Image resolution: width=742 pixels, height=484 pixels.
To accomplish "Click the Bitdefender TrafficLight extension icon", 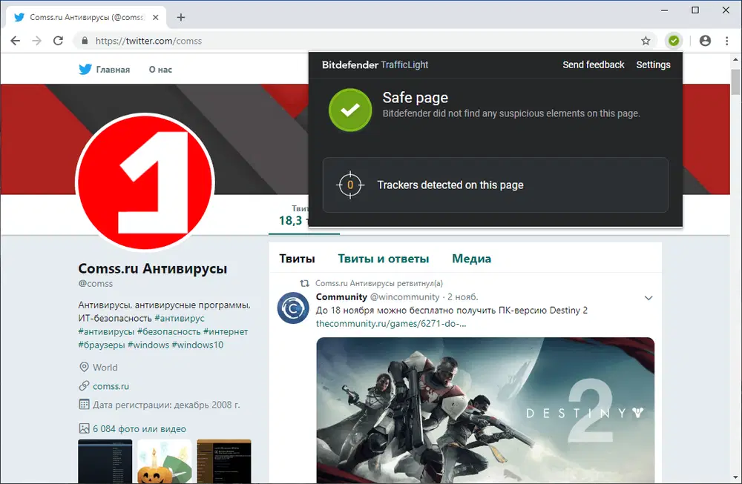I will coord(674,41).
